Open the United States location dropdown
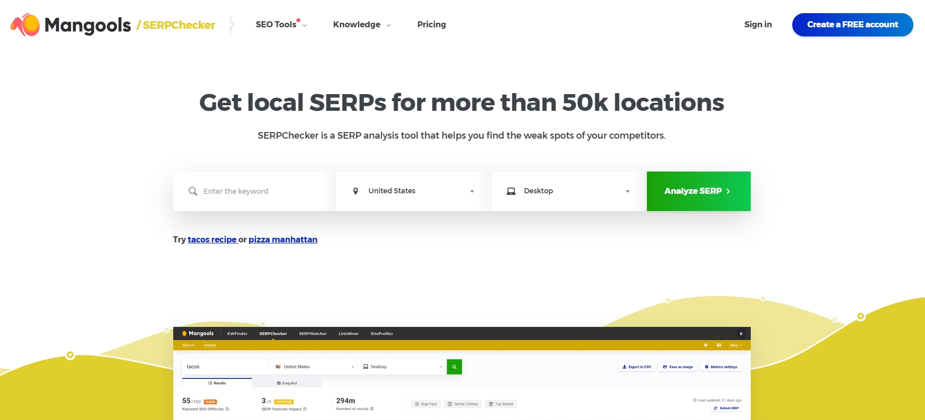The image size is (925, 420). point(413,191)
